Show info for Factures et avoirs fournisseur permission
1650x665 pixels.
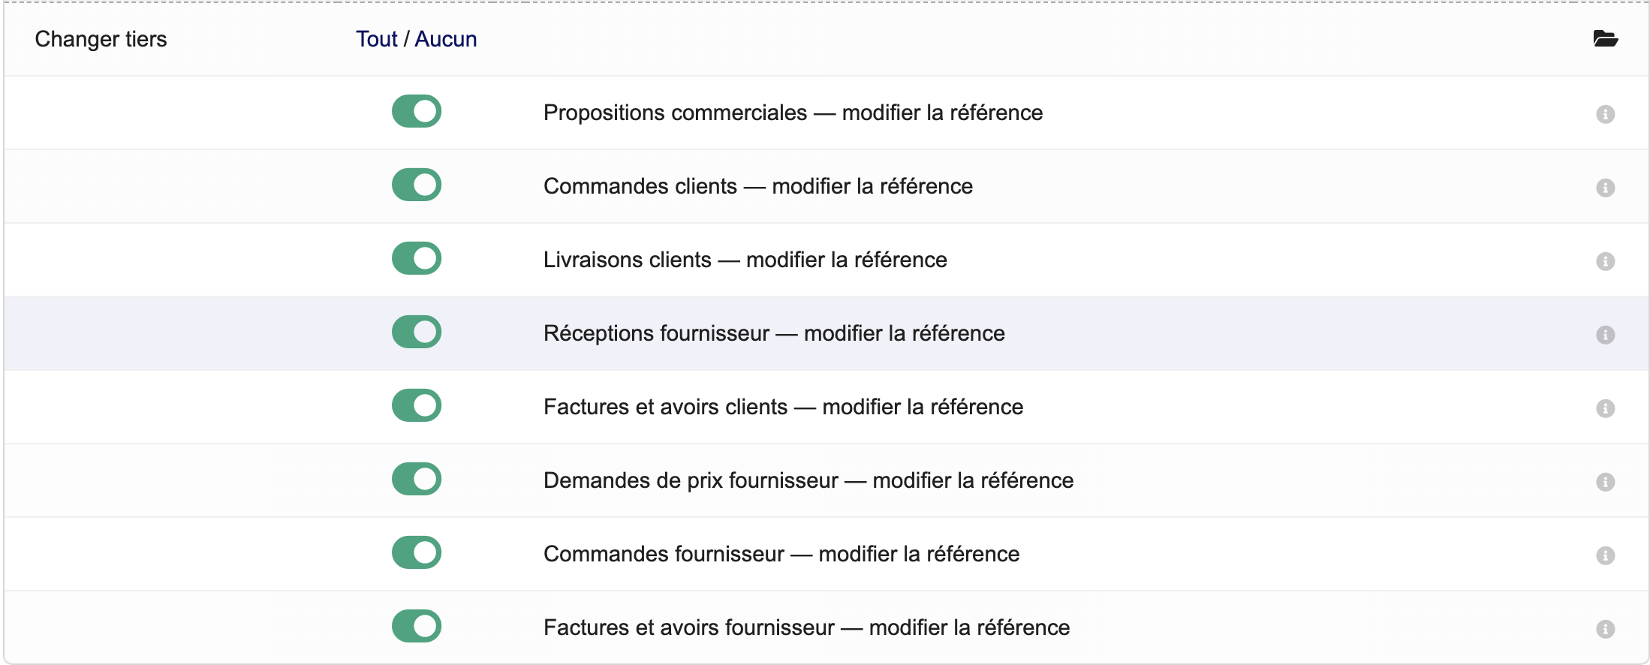1606,629
